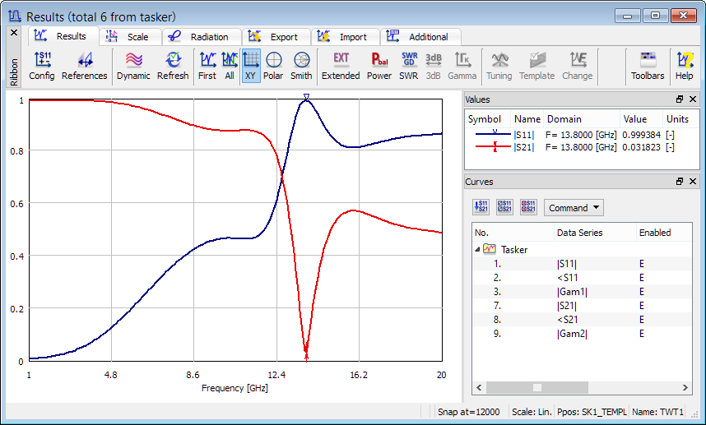This screenshot has width=706, height=425.
Task: Click the red |S21| line swatch in Values
Action: click(x=493, y=146)
